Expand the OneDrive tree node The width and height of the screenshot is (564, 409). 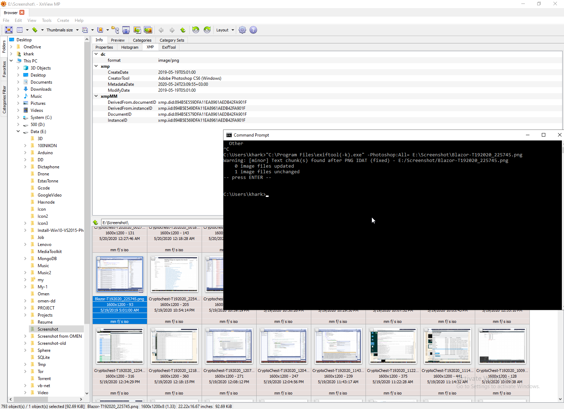pos(11,47)
